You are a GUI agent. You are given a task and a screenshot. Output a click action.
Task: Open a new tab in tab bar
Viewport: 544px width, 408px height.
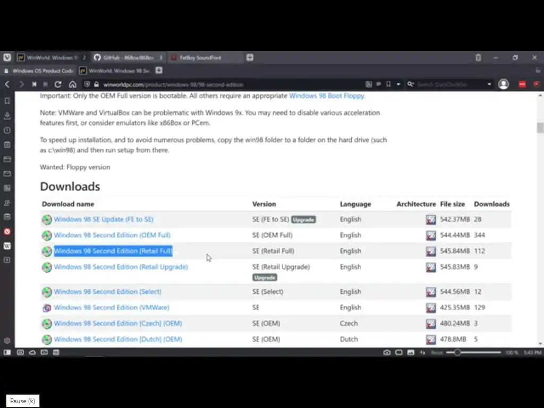tap(250, 57)
